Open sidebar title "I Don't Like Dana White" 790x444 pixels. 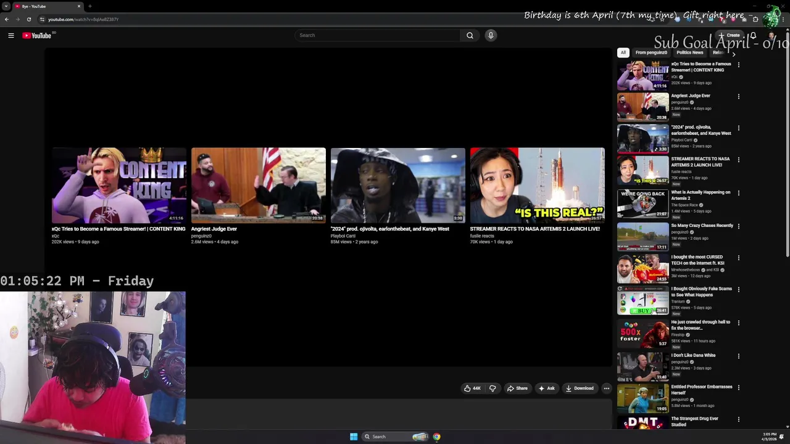pyautogui.click(x=693, y=356)
